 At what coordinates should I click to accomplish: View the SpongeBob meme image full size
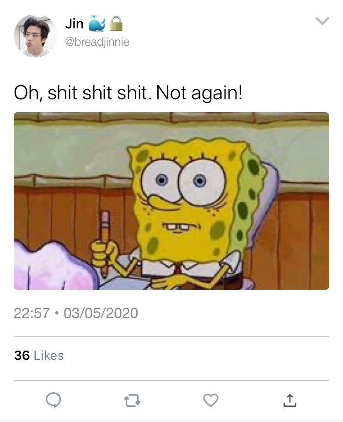pos(171,201)
